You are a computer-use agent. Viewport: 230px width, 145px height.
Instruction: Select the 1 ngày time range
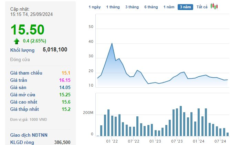pos(95,7)
